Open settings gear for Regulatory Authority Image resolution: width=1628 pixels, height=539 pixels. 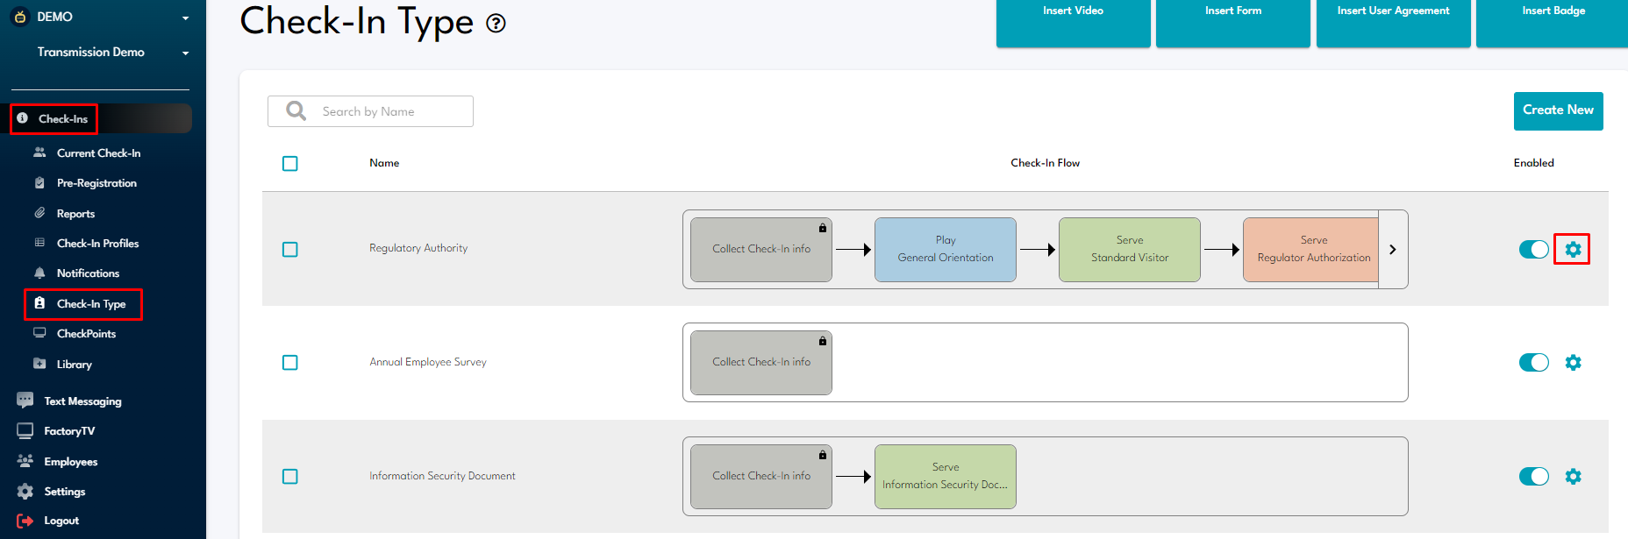pyautogui.click(x=1573, y=249)
